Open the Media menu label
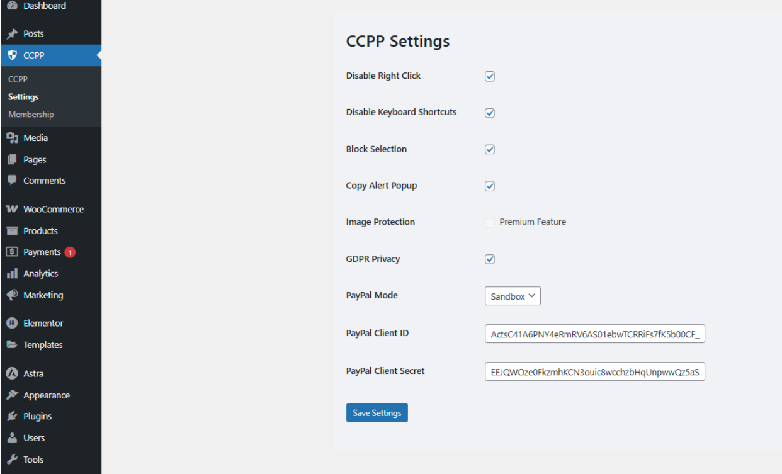The width and height of the screenshot is (782, 474). coord(35,138)
